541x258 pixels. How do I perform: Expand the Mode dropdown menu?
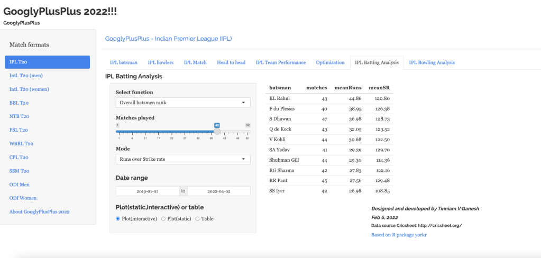pos(183,159)
